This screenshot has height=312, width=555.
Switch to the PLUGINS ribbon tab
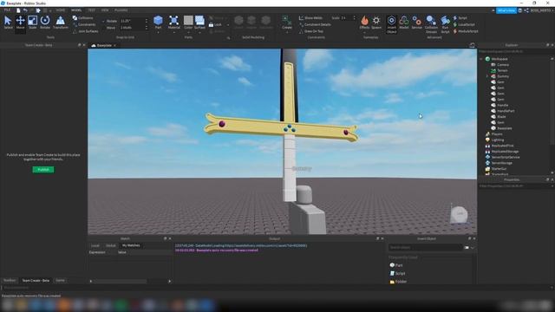121,10
